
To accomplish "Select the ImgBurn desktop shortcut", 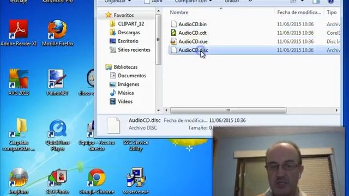I will pos(19,181).
